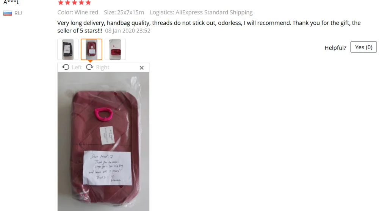Viewport: 379px width, 211px height.
Task: Click the 'Helpful?' label
Action: click(335, 48)
